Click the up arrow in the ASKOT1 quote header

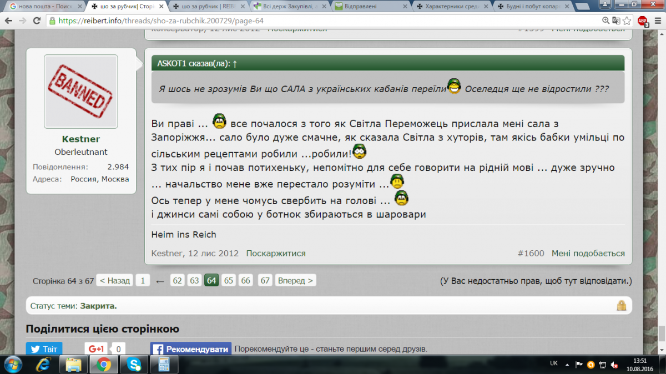tap(235, 63)
